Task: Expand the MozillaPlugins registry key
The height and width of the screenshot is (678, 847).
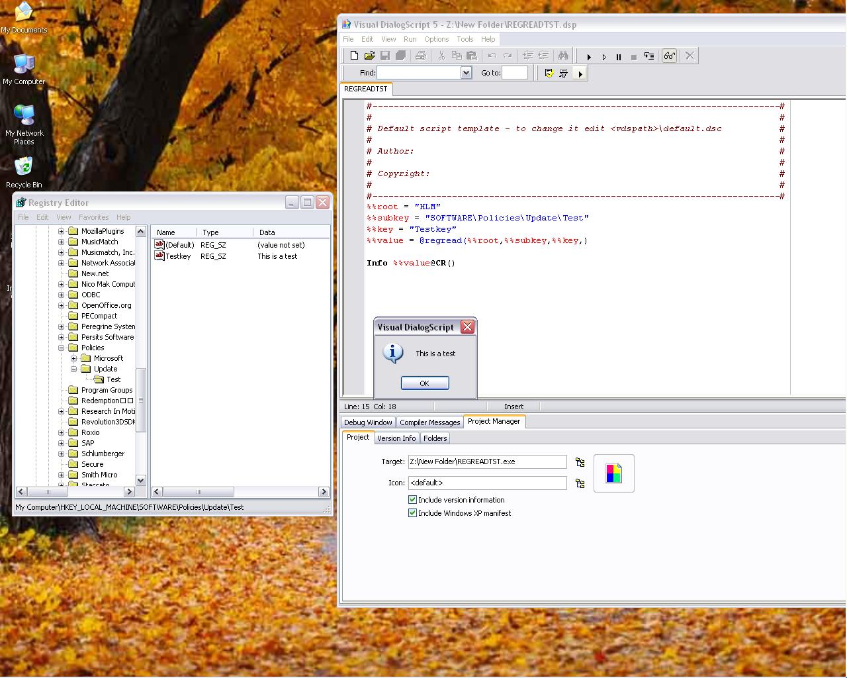Action: (x=62, y=231)
